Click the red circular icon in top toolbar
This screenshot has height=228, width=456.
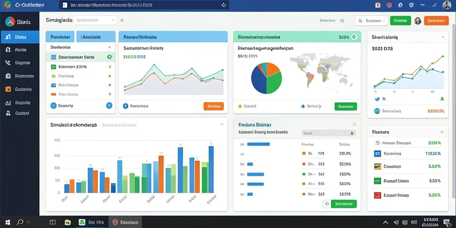tap(389, 5)
